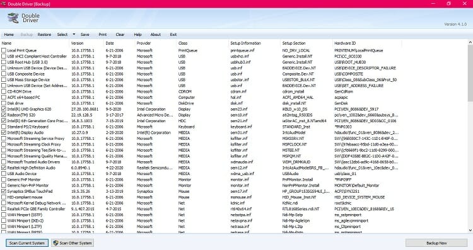Sort by the Setup Section column header

coord(306,43)
